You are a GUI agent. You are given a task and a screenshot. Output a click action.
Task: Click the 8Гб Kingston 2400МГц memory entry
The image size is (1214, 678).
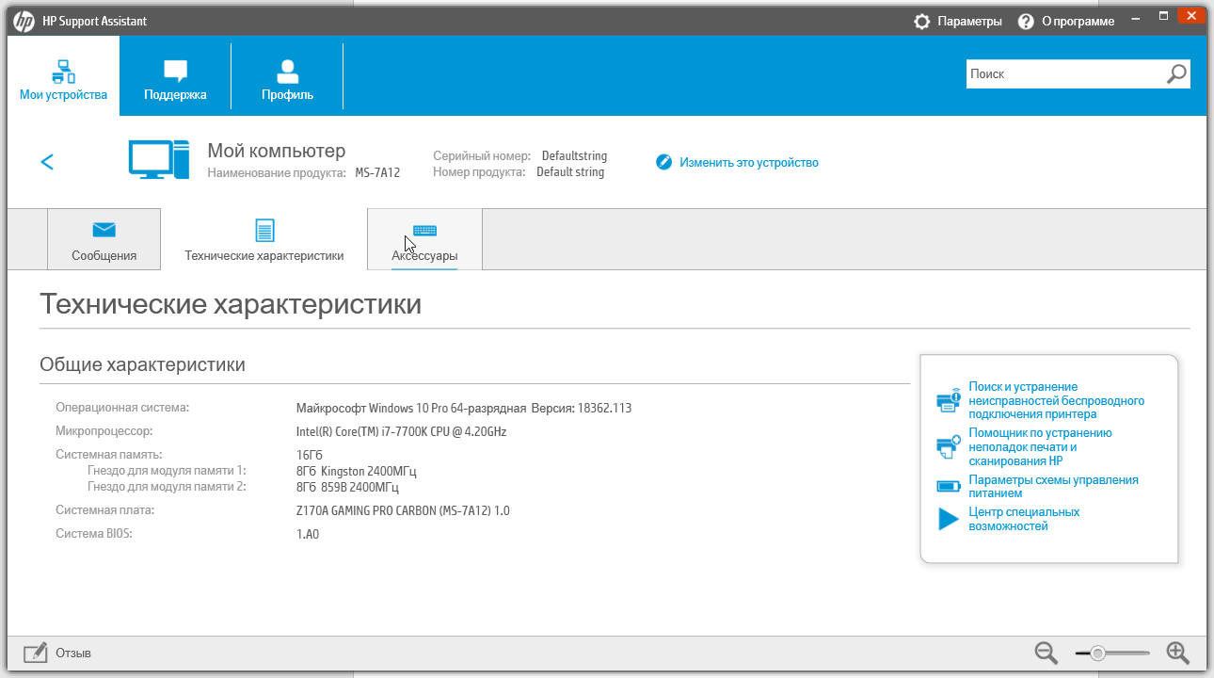click(x=357, y=471)
